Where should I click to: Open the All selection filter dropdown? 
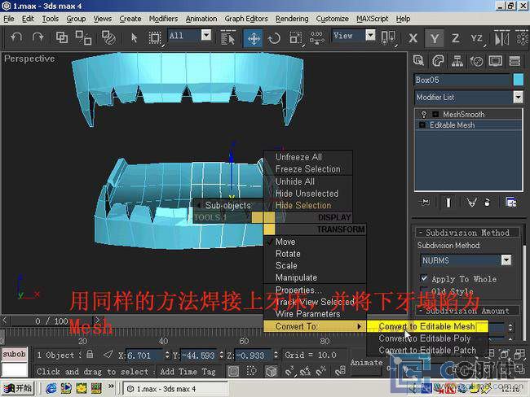pos(205,34)
